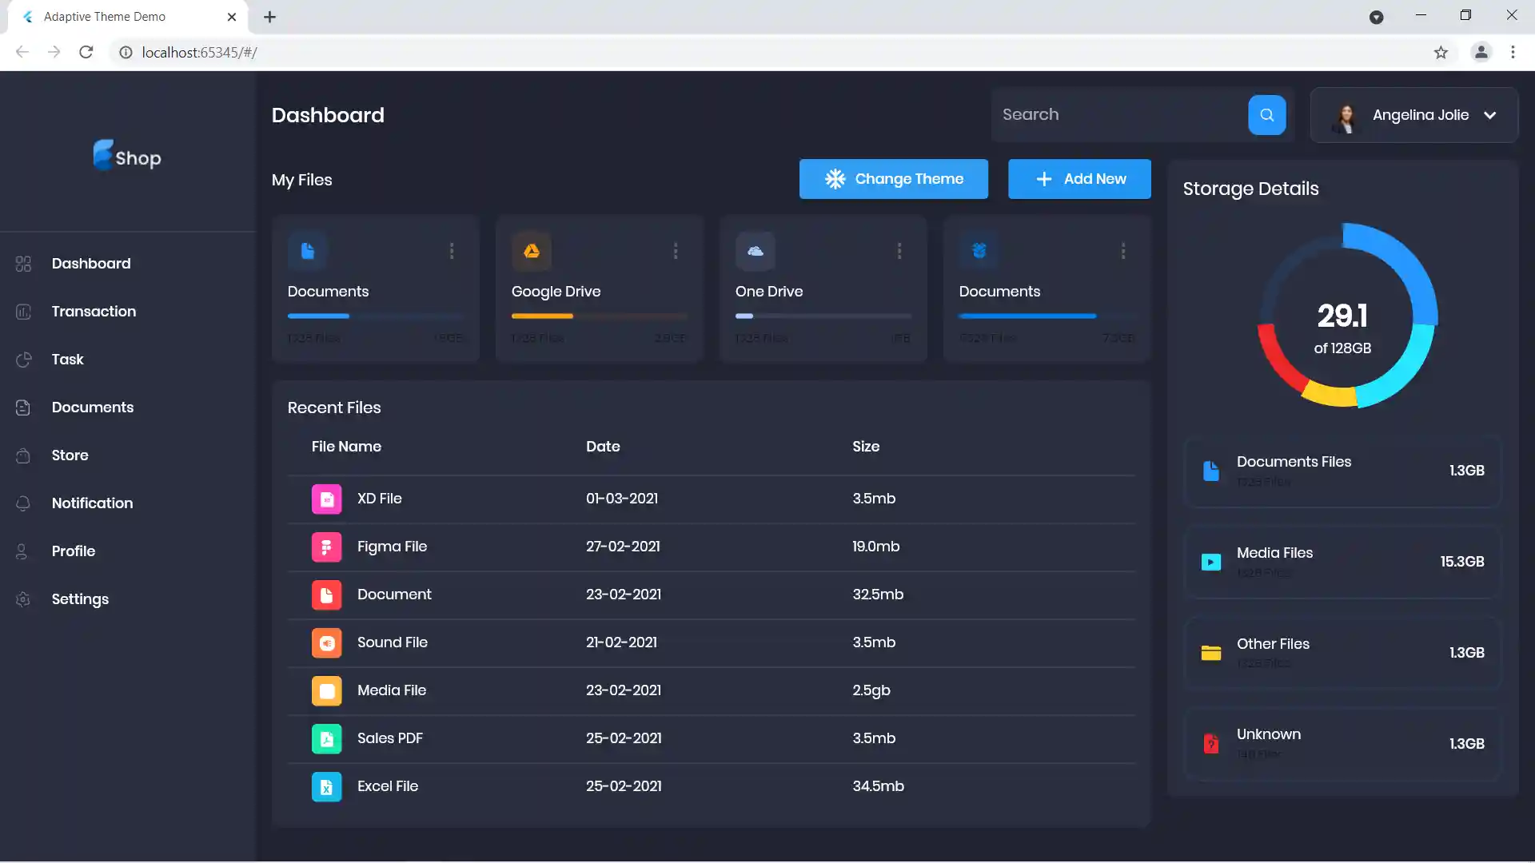The width and height of the screenshot is (1535, 863).
Task: Click the Media Files play icon
Action: tap(1211, 563)
